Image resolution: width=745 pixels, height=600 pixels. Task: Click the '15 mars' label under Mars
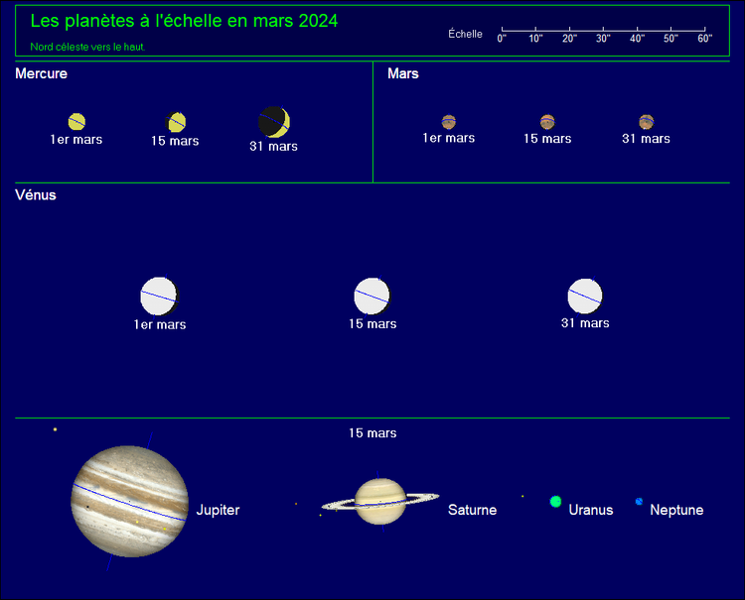click(547, 139)
